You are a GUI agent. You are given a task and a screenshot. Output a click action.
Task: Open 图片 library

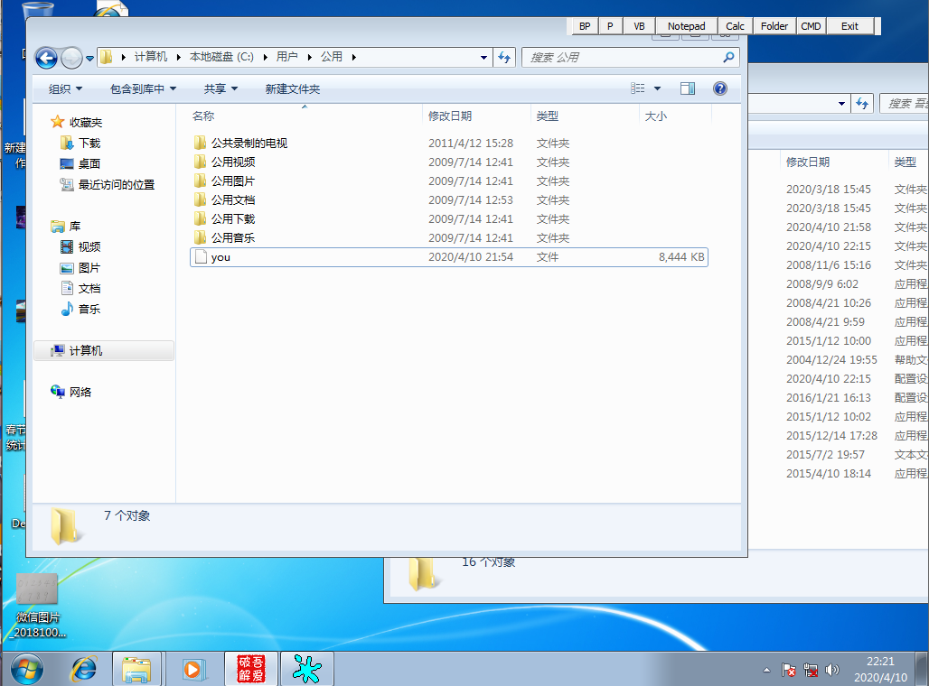click(x=80, y=268)
